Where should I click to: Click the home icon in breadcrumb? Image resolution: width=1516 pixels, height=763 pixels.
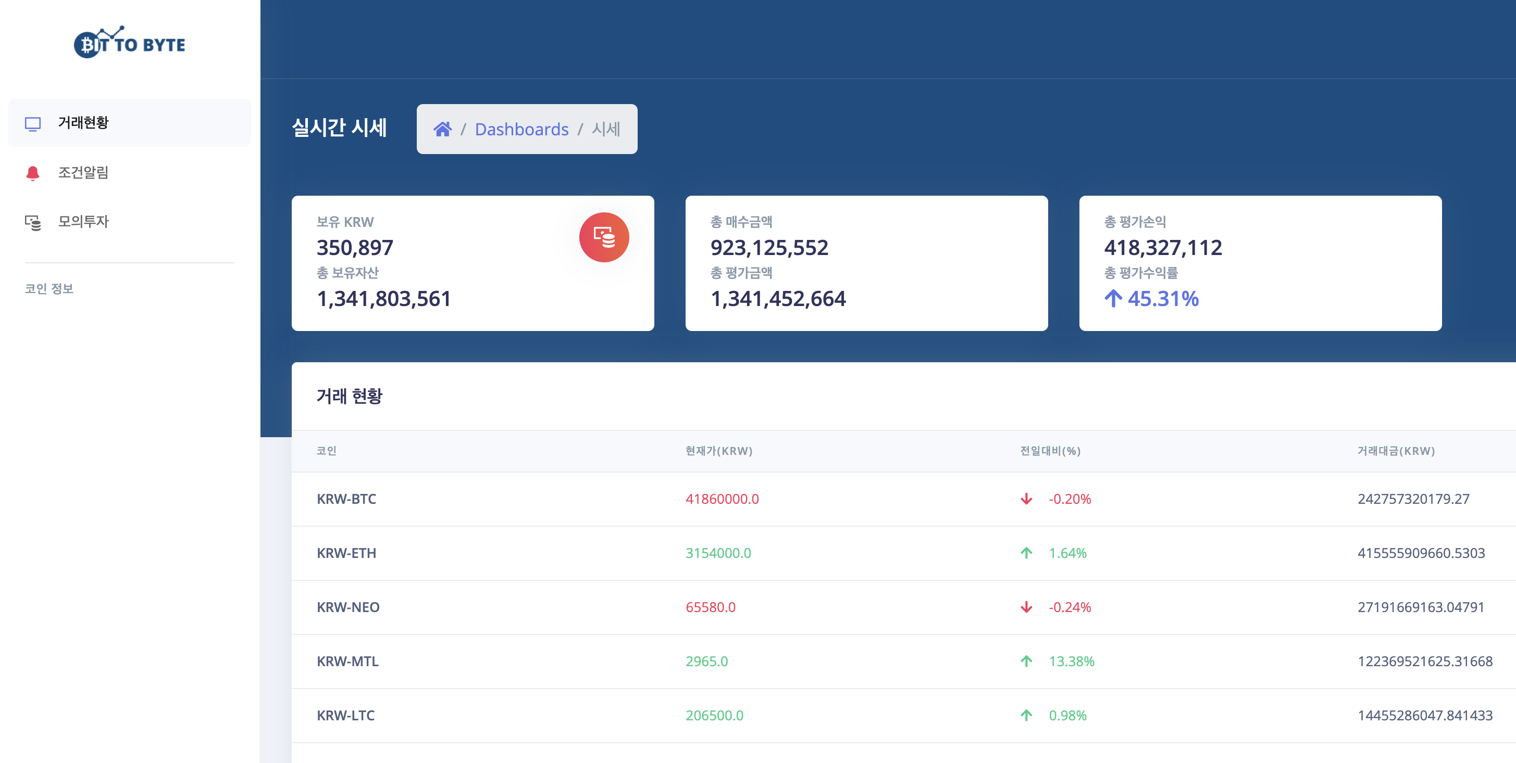(x=443, y=129)
